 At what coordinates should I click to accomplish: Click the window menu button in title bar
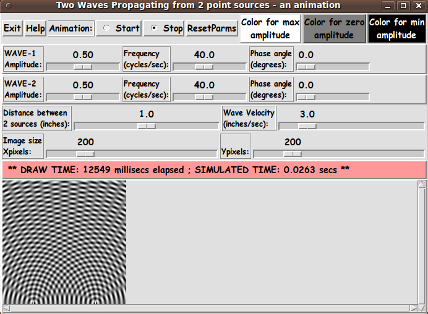[9, 5]
